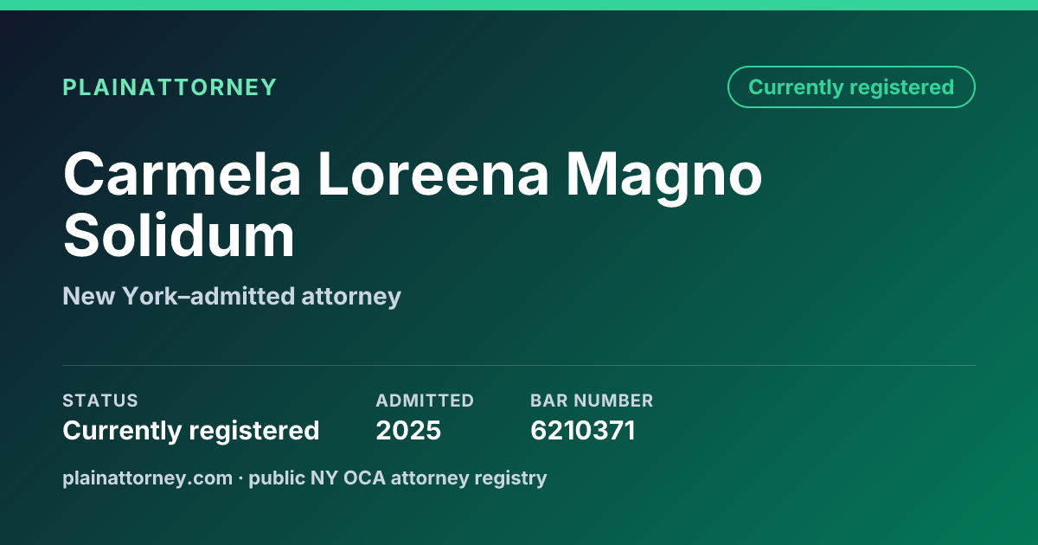
Task: Click the Currently registered status value
Action: point(191,430)
